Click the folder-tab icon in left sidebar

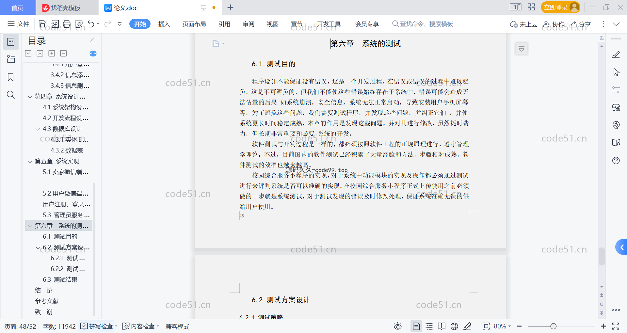tap(11, 59)
